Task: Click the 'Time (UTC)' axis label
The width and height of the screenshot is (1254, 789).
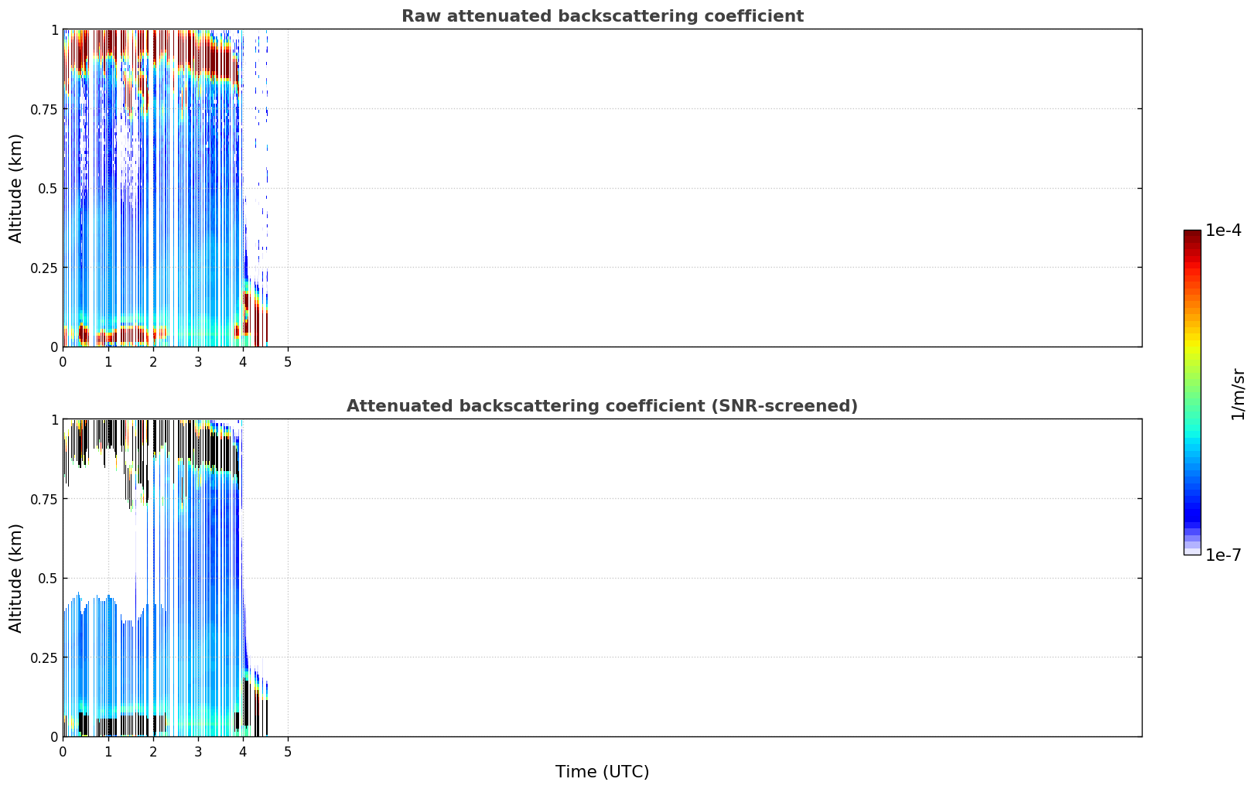Action: 602,772
